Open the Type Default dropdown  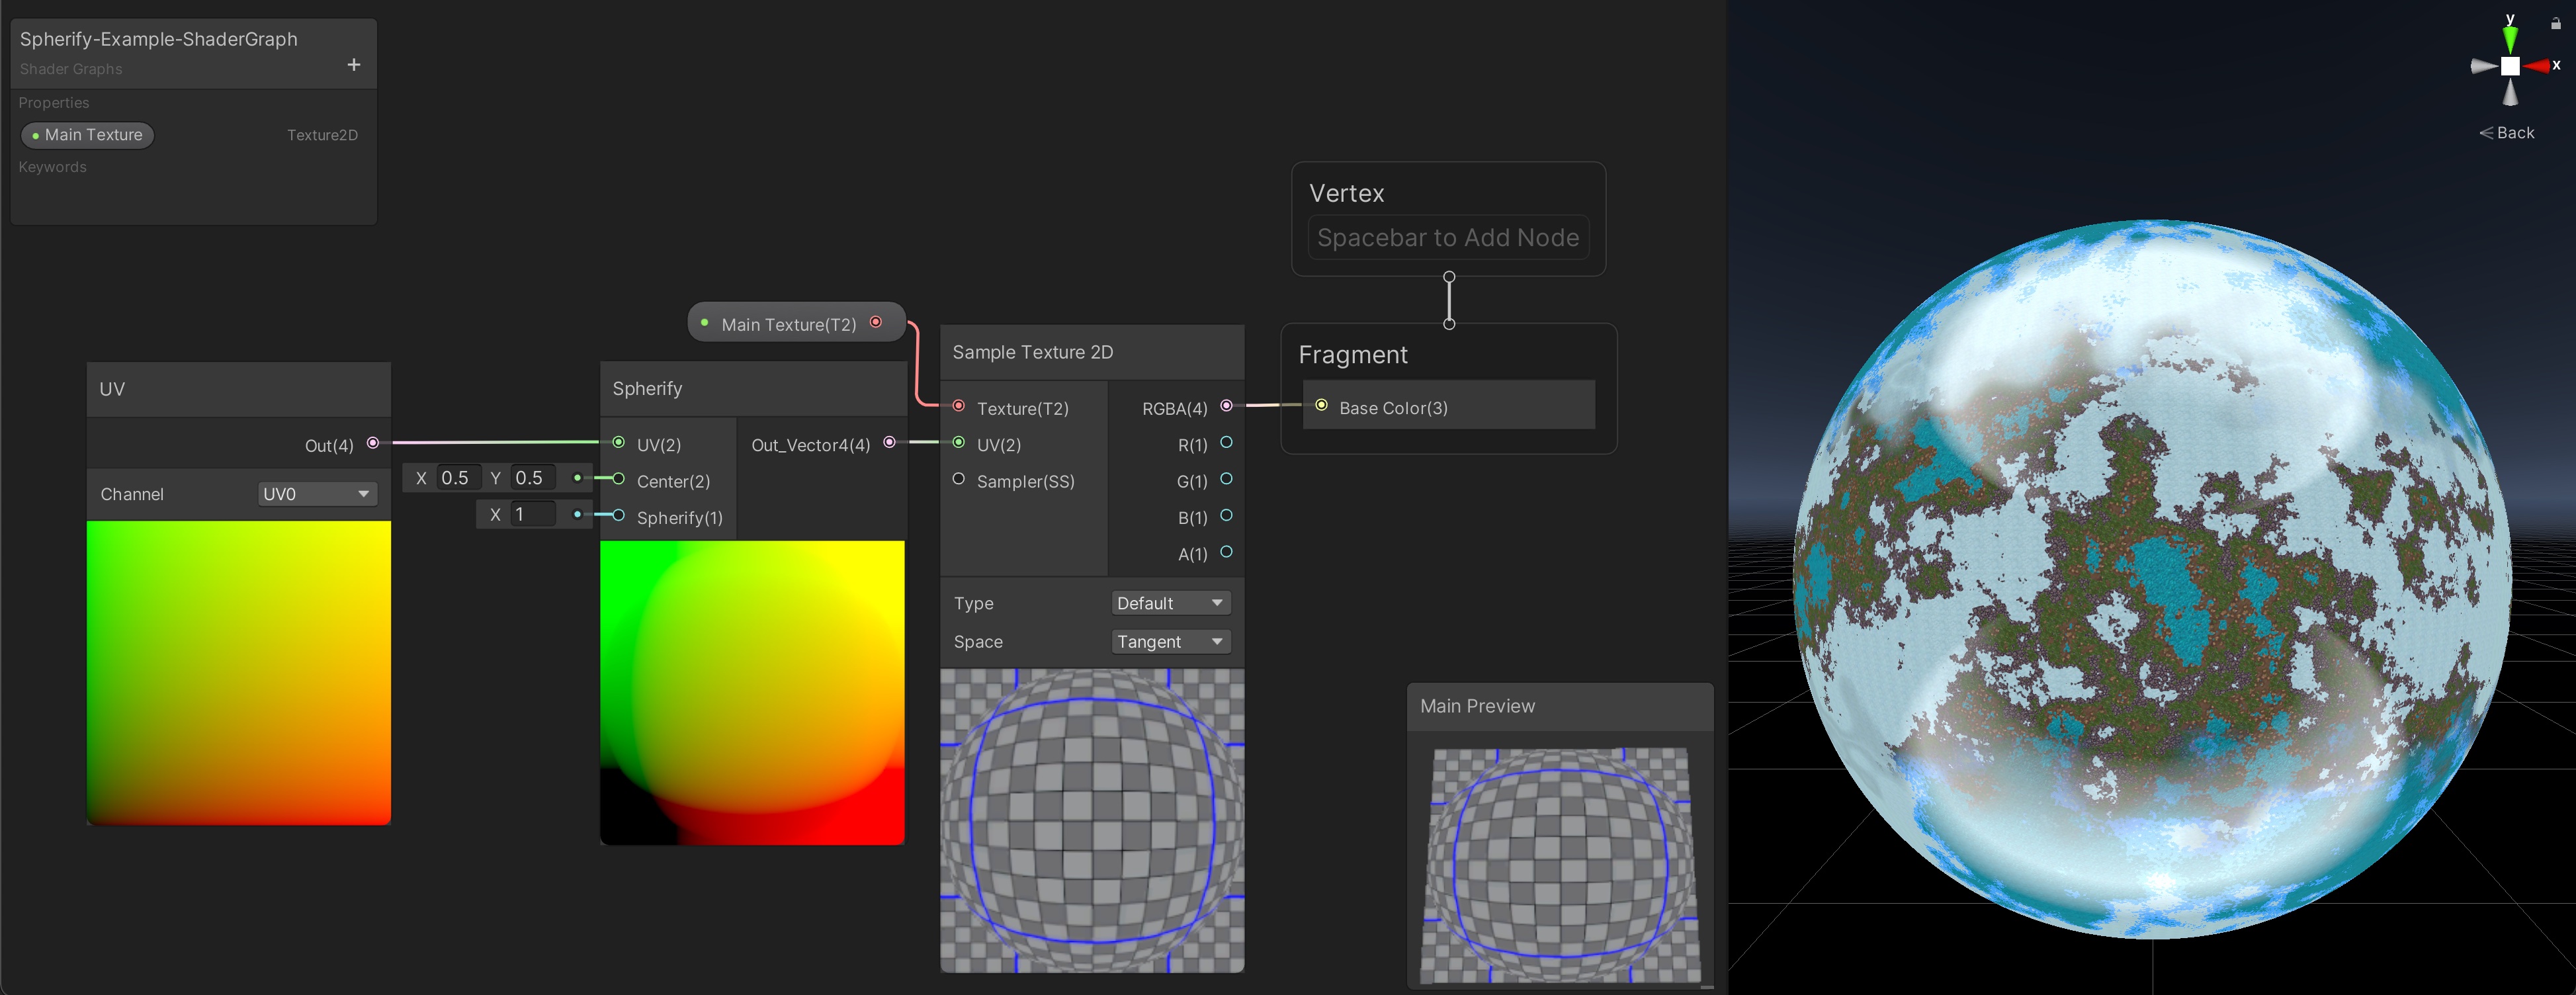(1170, 603)
